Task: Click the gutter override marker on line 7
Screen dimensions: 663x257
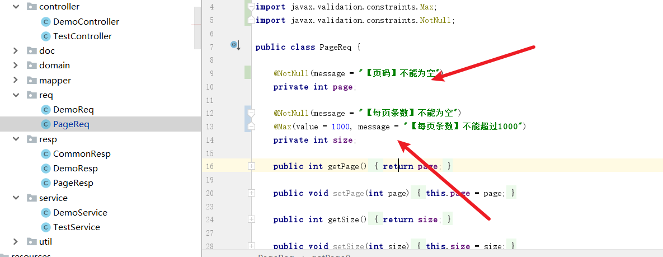Action: (x=235, y=45)
